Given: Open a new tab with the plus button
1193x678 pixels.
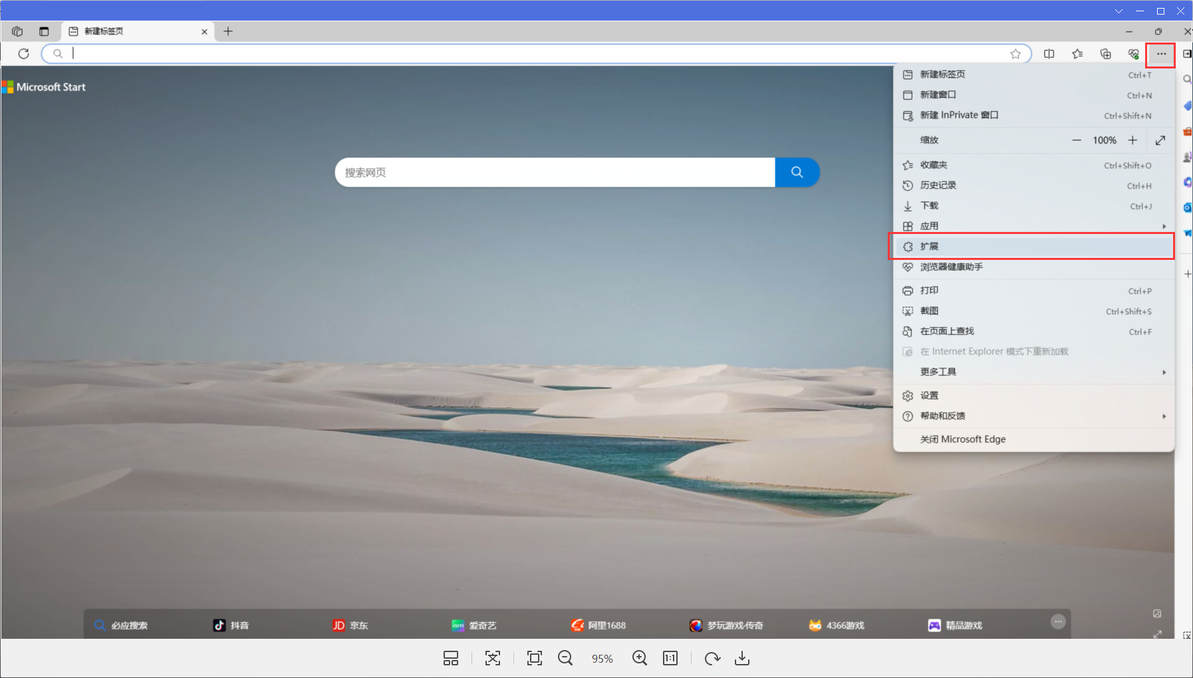Looking at the screenshot, I should pos(228,31).
